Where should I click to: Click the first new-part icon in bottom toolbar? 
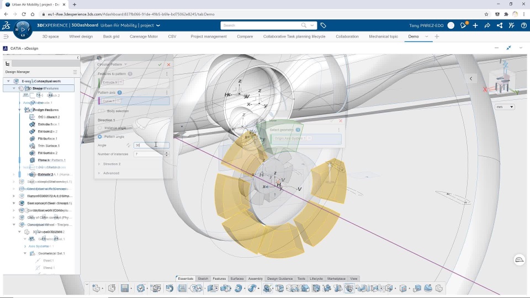96,288
